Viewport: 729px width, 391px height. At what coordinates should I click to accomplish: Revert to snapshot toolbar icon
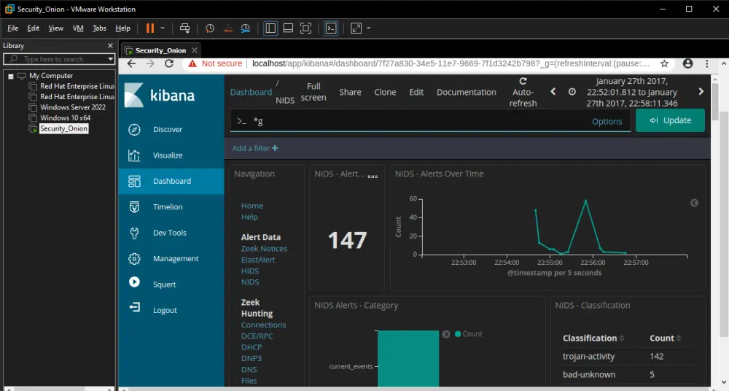(227, 28)
